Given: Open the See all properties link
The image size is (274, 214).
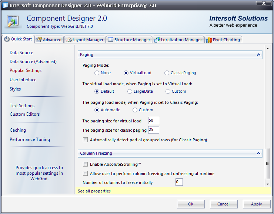Looking at the screenshot, I should pos(94,191).
